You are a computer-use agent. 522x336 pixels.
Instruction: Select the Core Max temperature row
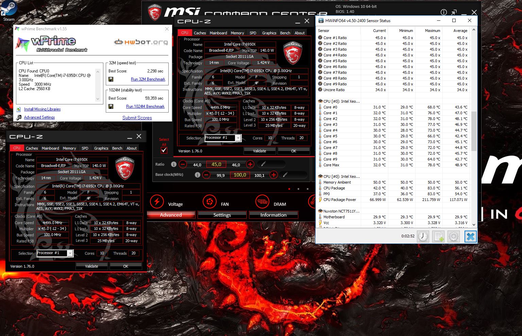pos(393,165)
